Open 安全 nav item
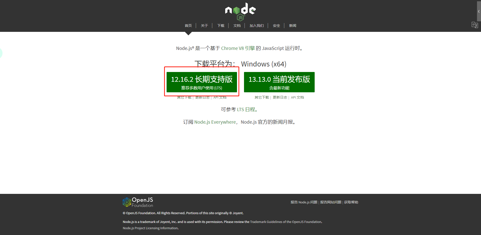 coord(276,26)
